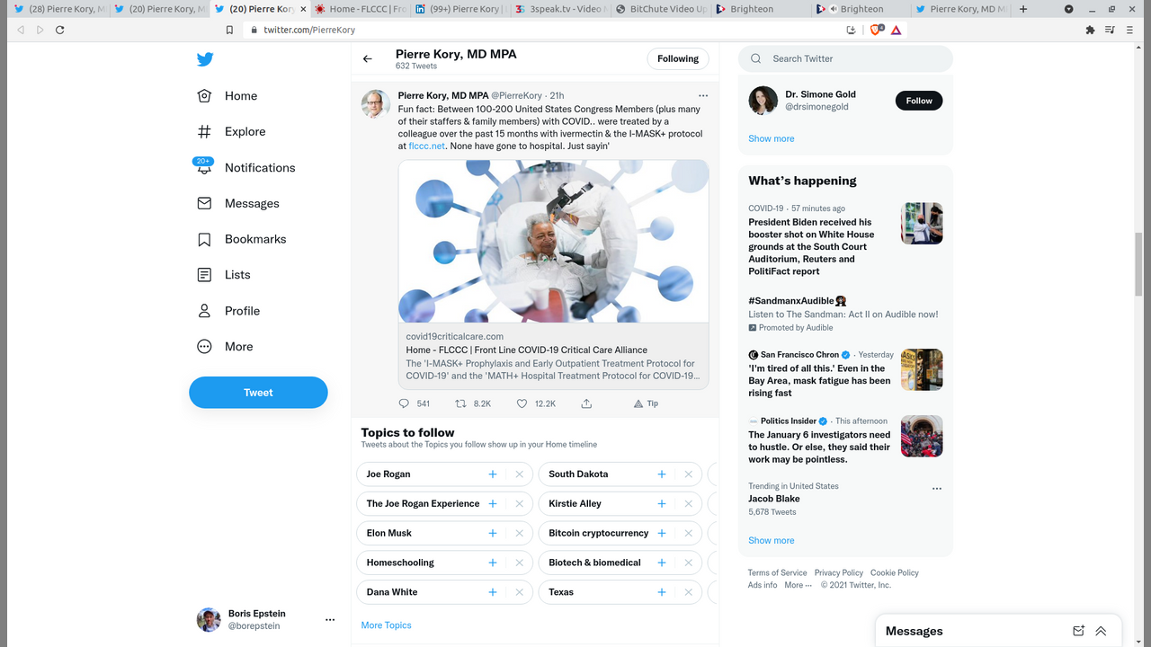Toggle the Following button on profile
The width and height of the screenshot is (1151, 647).
(x=677, y=59)
